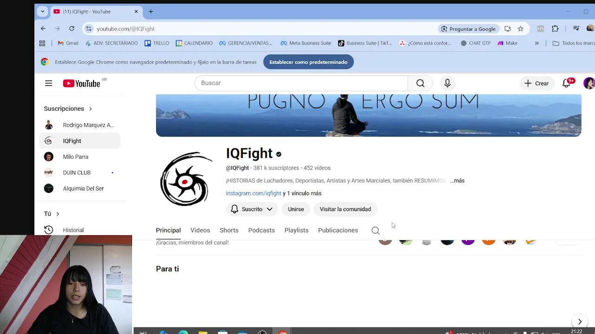The height and width of the screenshot is (334, 595).
Task: Switch to Playlists tab
Action: tap(297, 231)
